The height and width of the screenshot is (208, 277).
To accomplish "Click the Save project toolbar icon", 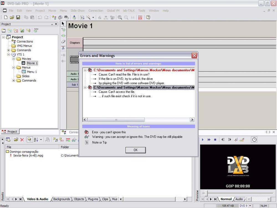I will [x=18, y=17].
